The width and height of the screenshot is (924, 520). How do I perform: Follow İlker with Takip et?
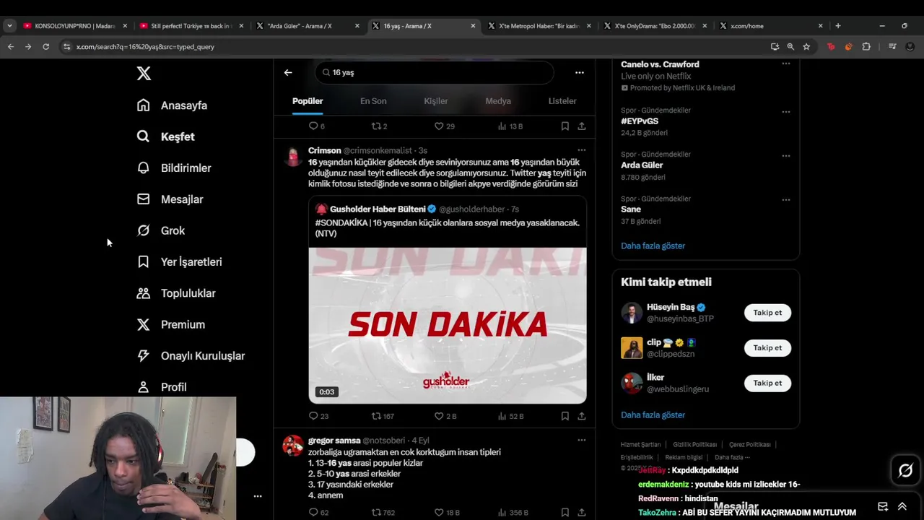pos(767,383)
